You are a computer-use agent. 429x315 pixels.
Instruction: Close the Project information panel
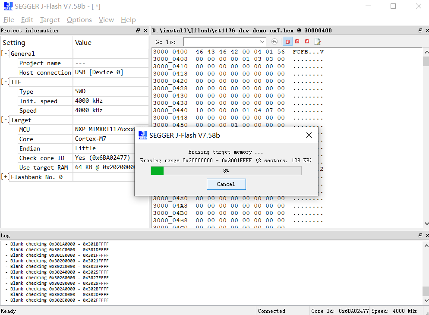[145, 31]
